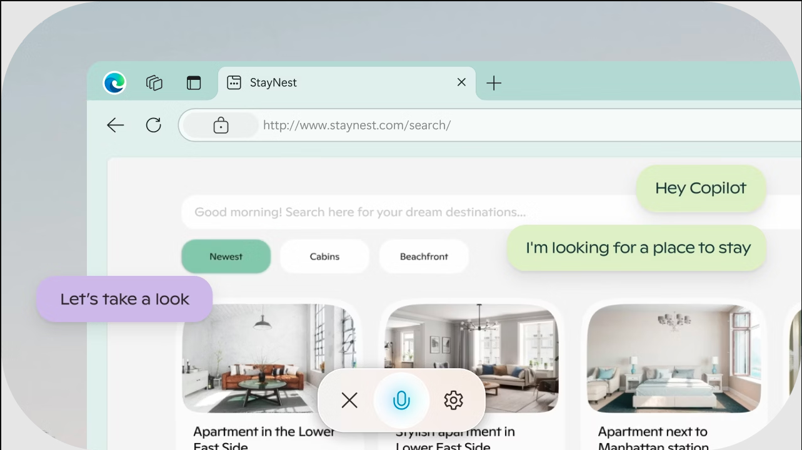Open the Lower East Side apartment photo
Image resolution: width=802 pixels, height=450 pixels.
coord(250,350)
